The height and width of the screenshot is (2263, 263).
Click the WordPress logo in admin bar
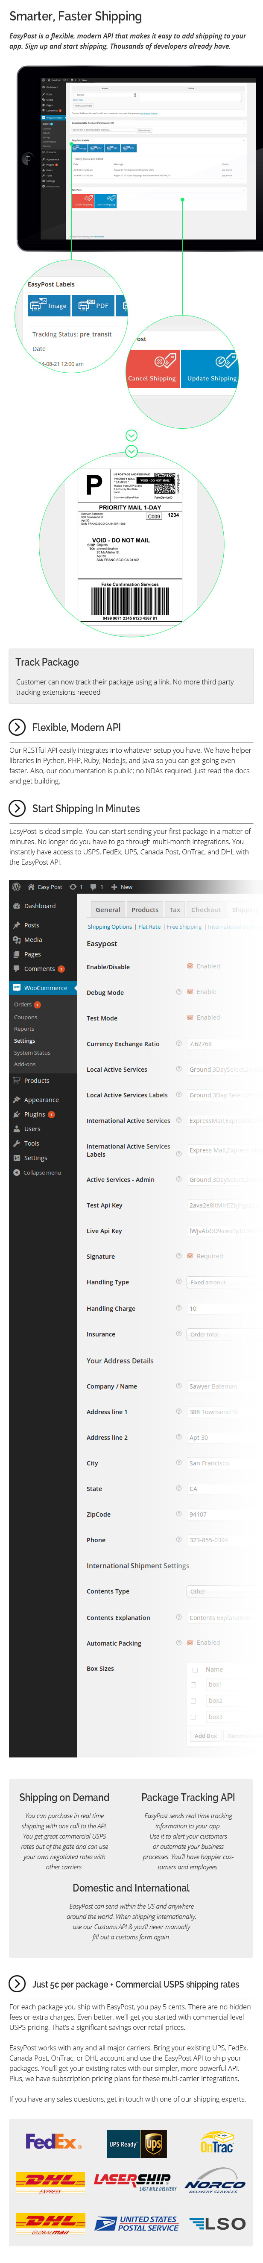(x=16, y=886)
